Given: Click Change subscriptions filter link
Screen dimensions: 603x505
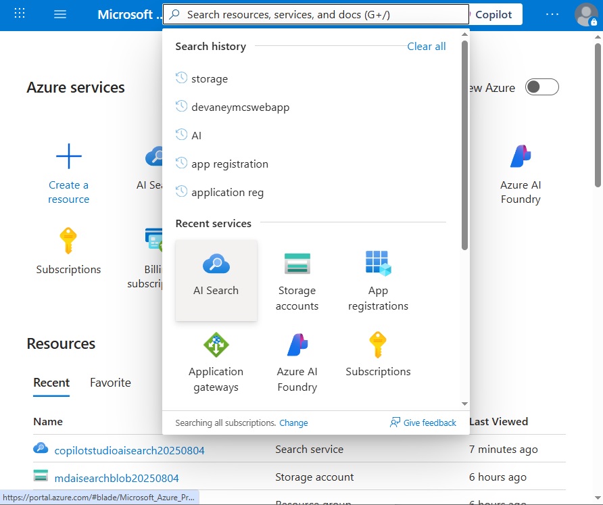Looking at the screenshot, I should coord(293,423).
